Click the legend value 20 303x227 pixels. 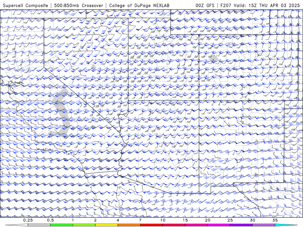(208, 220)
